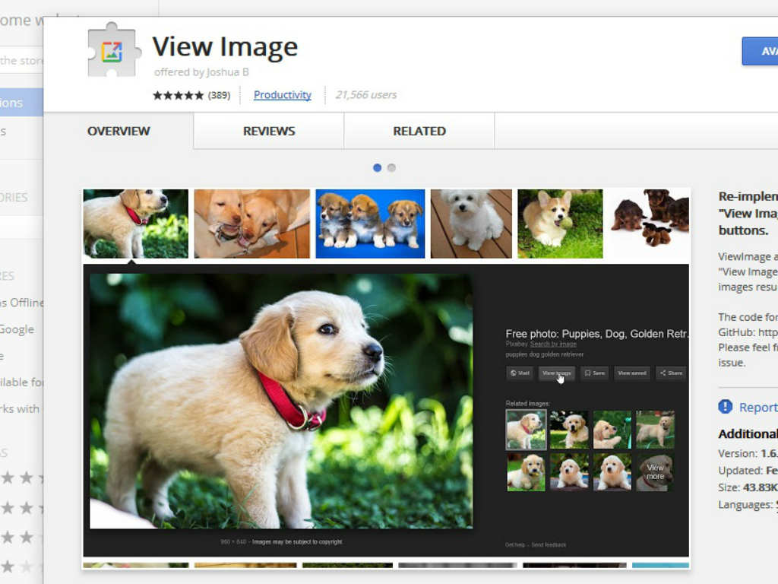Click the five-star rating next to (389)
The image size is (778, 584).
178,95
